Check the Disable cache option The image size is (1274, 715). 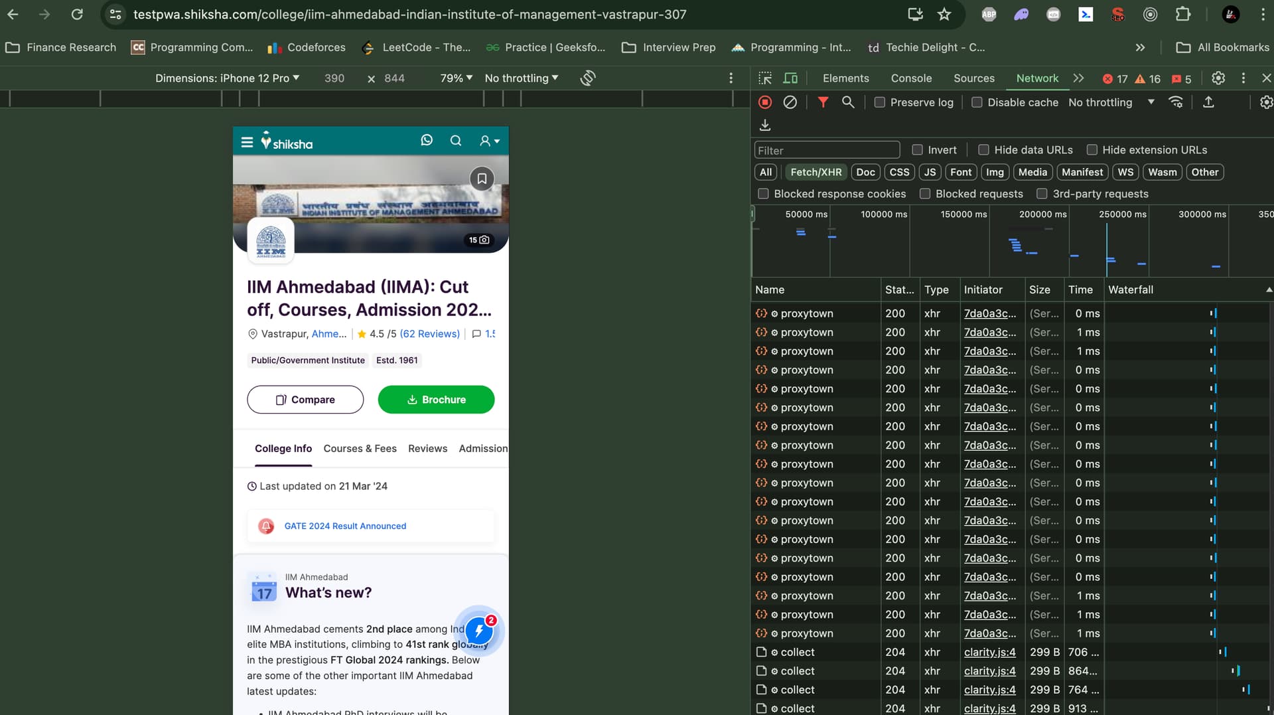tap(977, 102)
